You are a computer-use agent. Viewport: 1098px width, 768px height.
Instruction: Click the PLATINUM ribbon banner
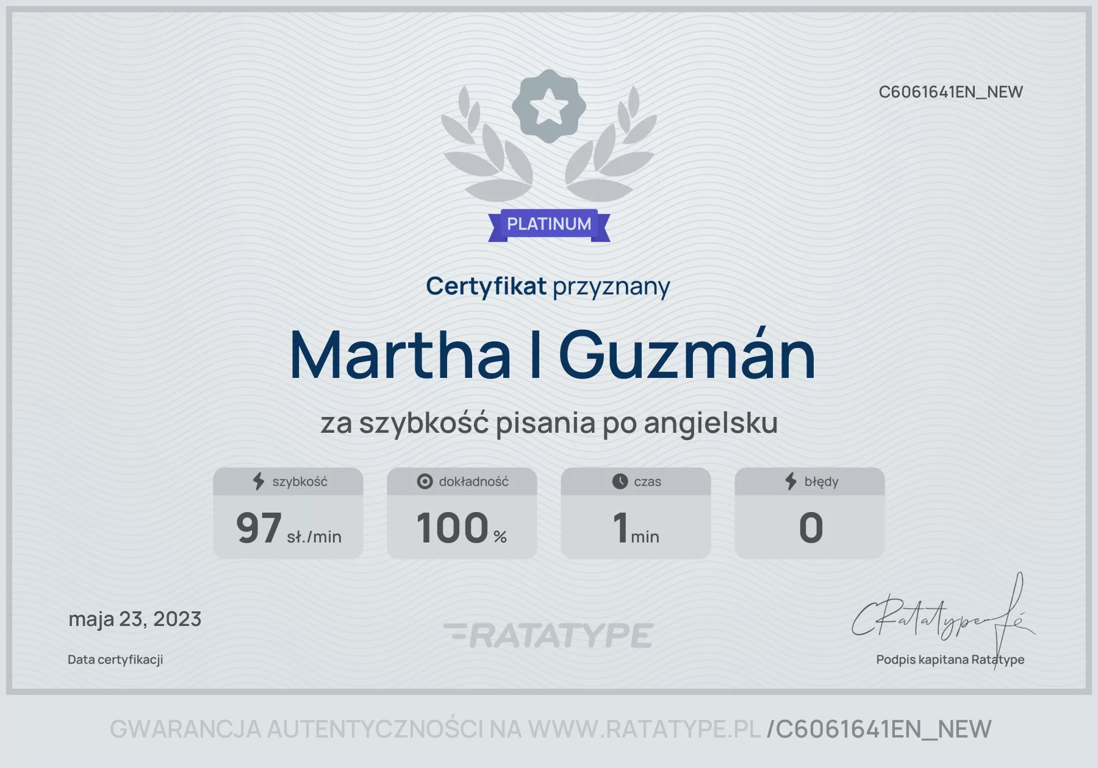(x=549, y=225)
